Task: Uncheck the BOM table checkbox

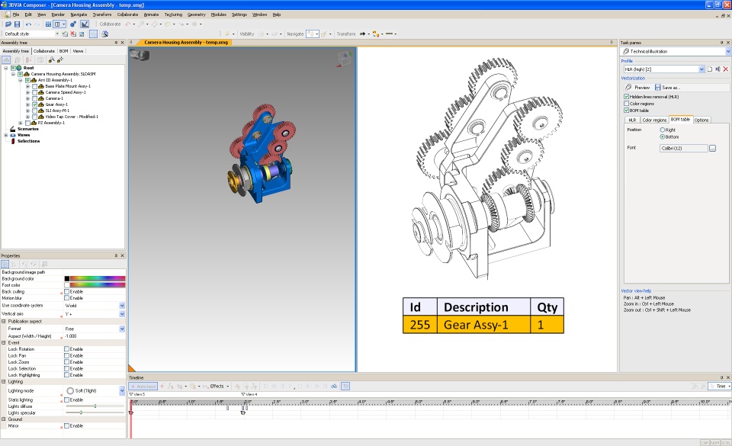Action: (x=627, y=111)
